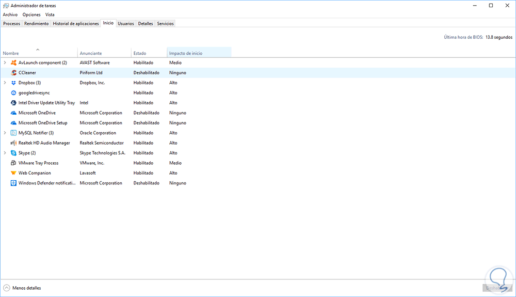Select the googledrivesync entry

coord(34,93)
